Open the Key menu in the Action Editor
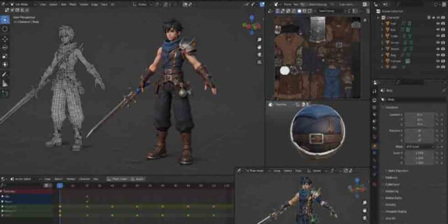Image resolution: width=448 pixels, height=224 pixels. click(96, 179)
